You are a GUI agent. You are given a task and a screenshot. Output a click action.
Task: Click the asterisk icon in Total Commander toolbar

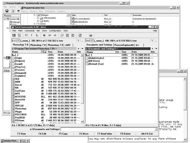point(44,35)
